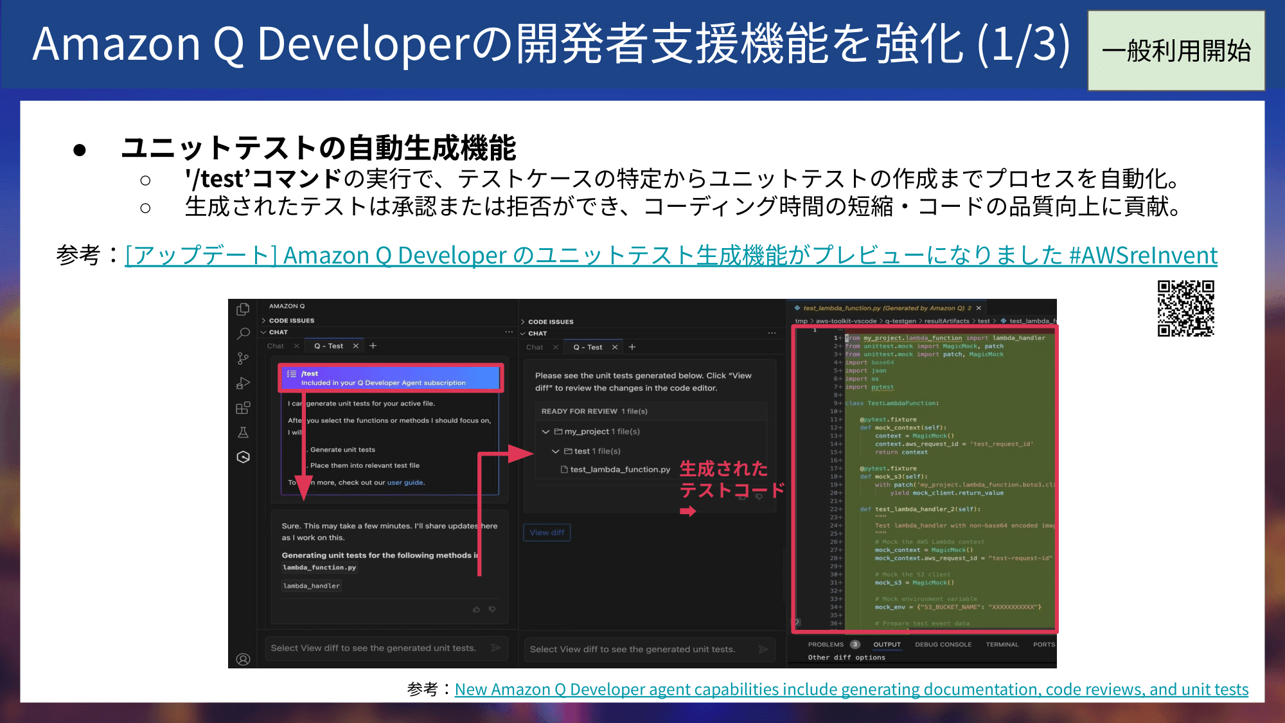Add a new chat tab in the second panel

point(632,347)
